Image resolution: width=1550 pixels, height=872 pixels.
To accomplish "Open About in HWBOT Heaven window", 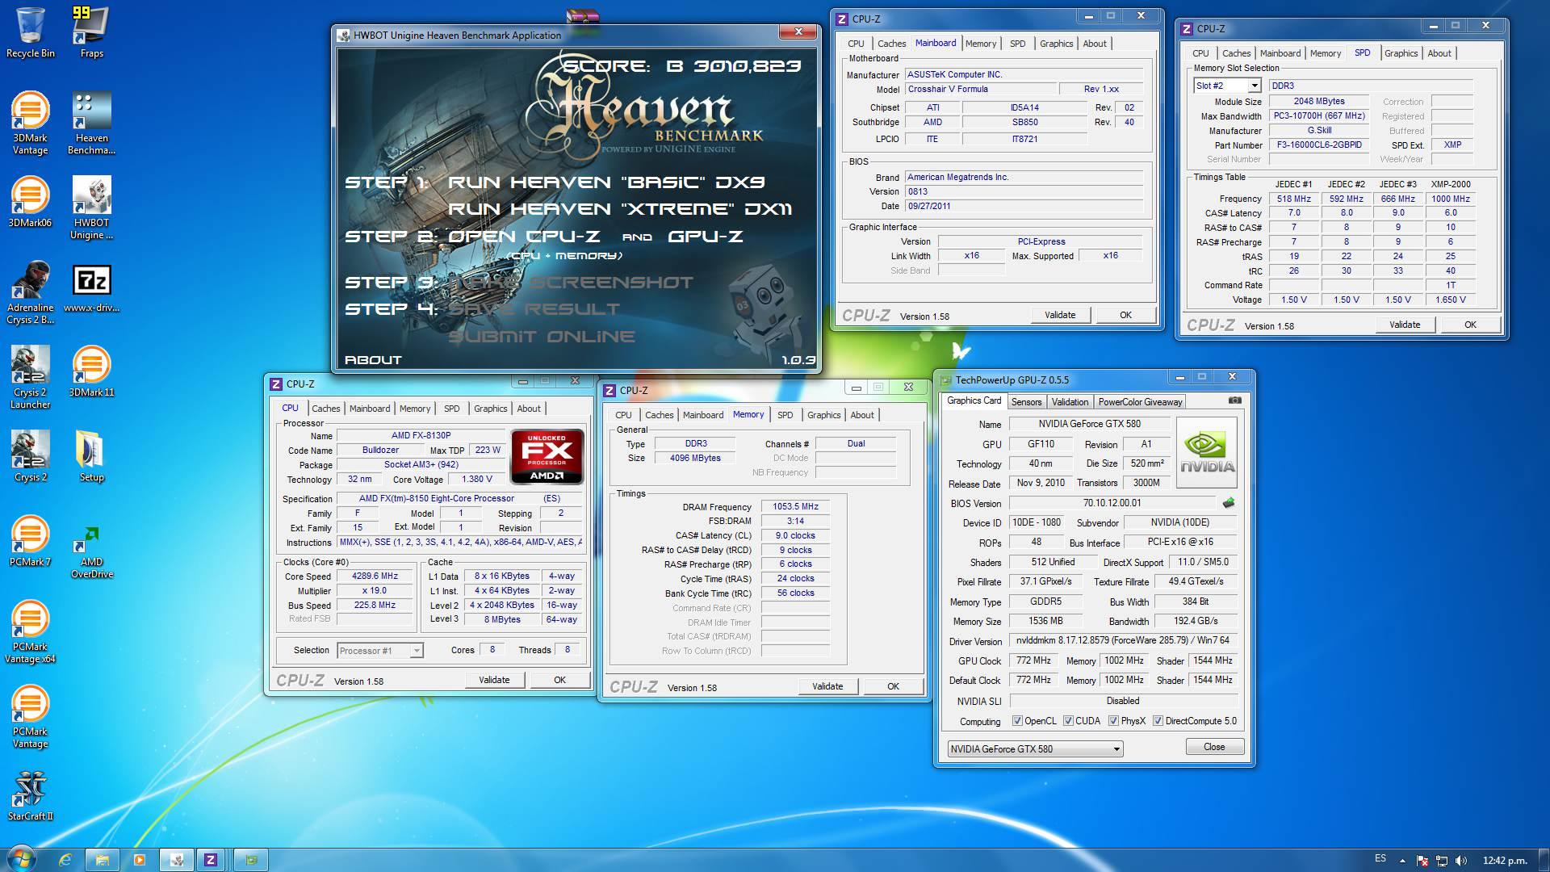I will [x=373, y=360].
